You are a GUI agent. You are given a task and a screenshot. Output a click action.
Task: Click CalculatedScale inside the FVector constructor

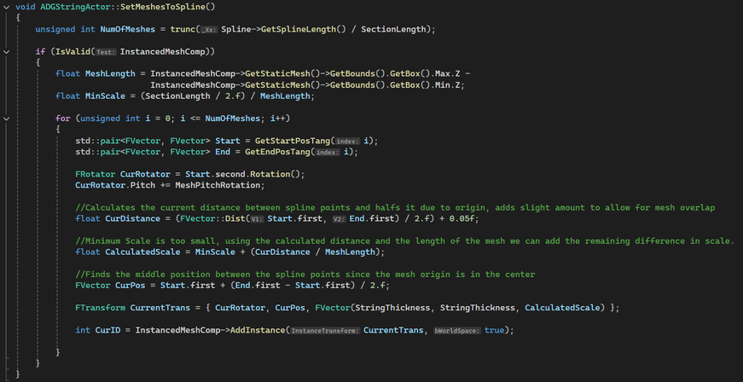562,308
